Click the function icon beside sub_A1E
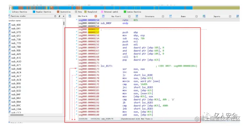 point(10,58)
